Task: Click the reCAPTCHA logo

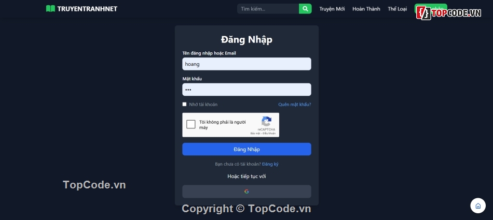Action: click(x=266, y=122)
